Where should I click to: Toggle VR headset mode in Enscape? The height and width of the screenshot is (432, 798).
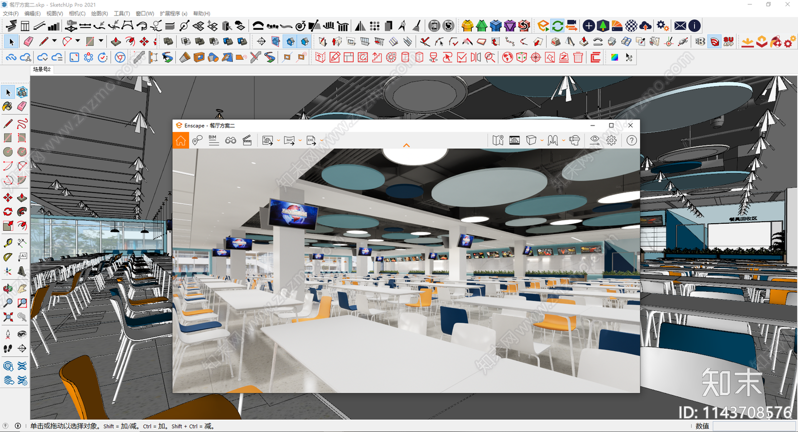click(x=574, y=141)
